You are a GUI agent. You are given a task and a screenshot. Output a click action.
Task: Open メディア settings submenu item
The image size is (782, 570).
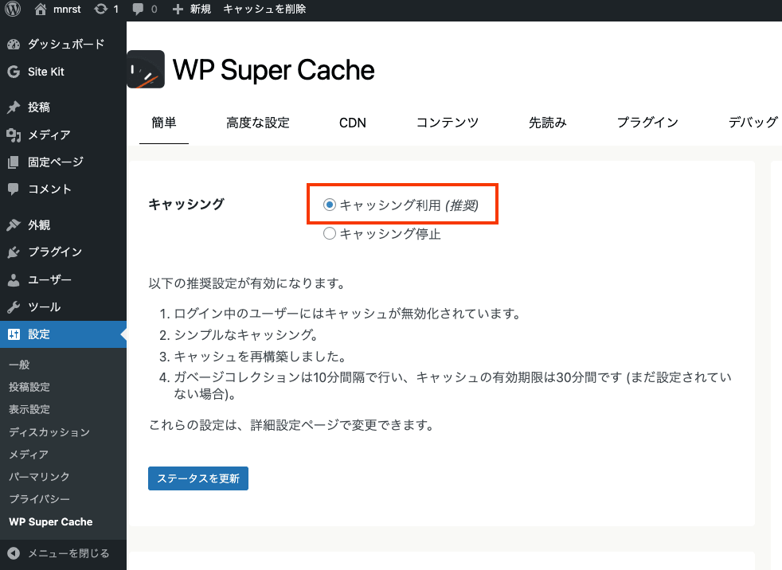29,455
